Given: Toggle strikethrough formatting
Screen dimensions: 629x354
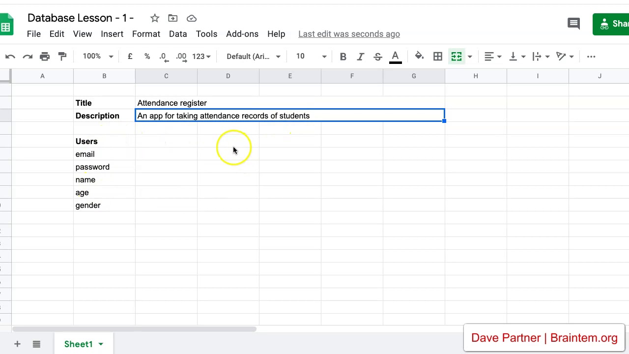Looking at the screenshot, I should coord(377,57).
